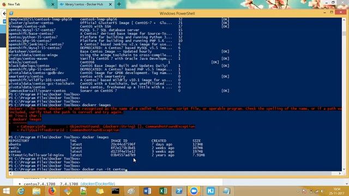Viewport: 349px width, 196px height.
Task: Click the volume icon in system tray
Action: tap(322, 191)
